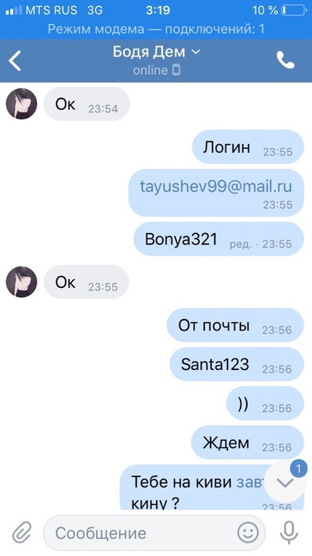
Task: Select the Bonya321 message bubble
Action: [219, 239]
